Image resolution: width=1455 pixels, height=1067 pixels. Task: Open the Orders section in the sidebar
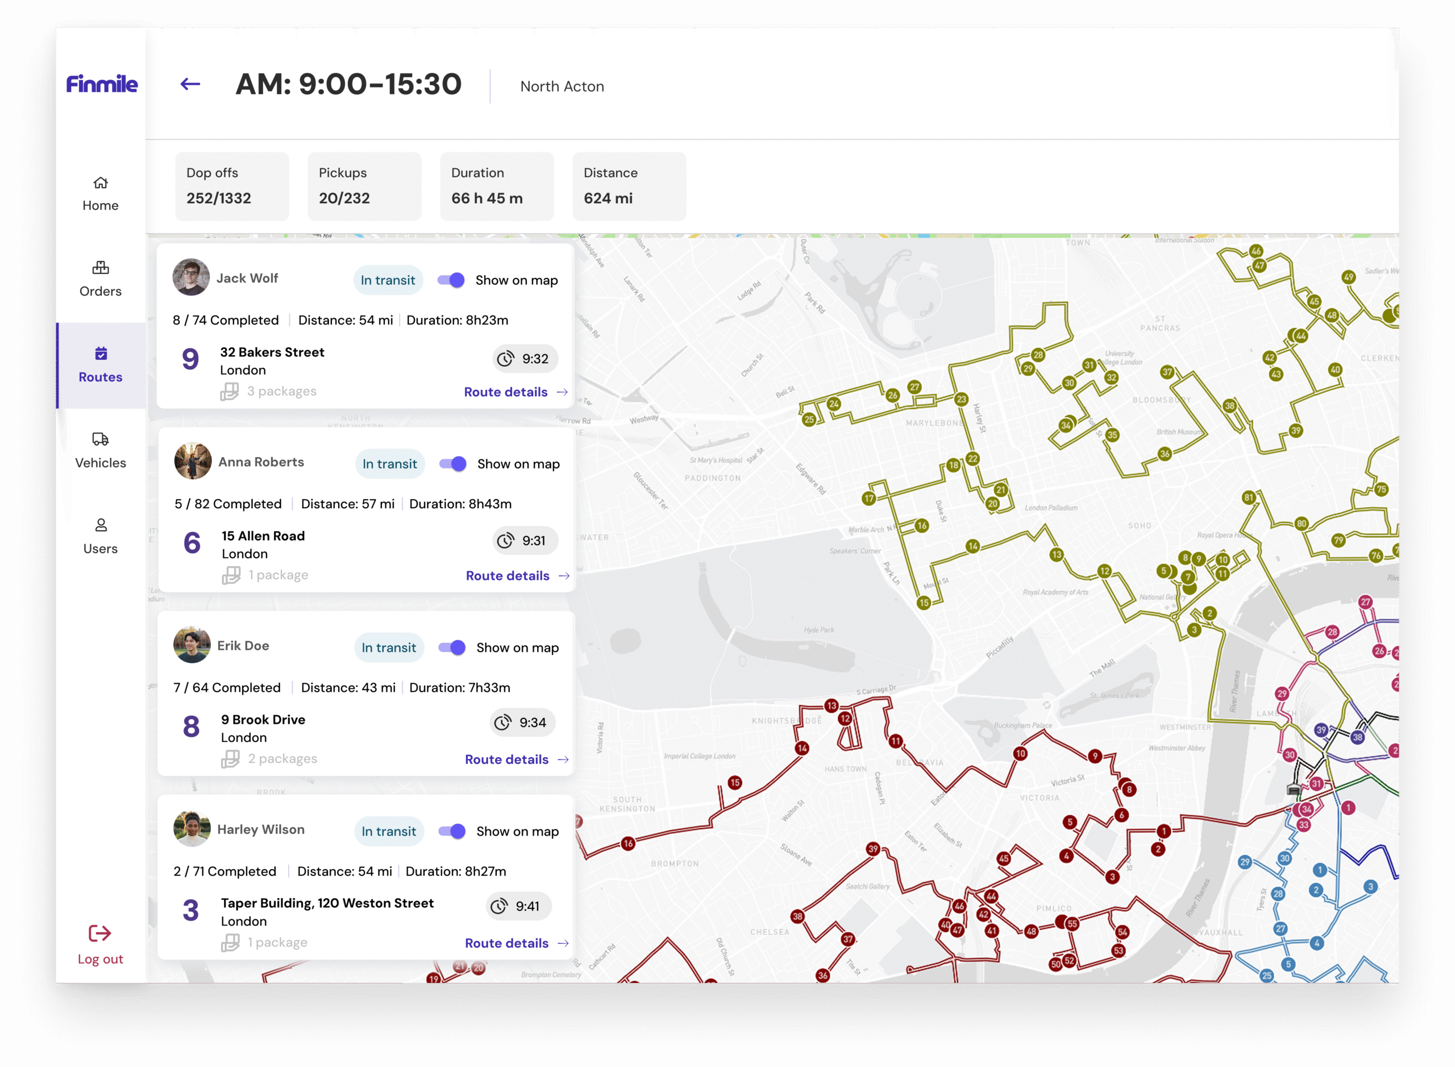100,279
